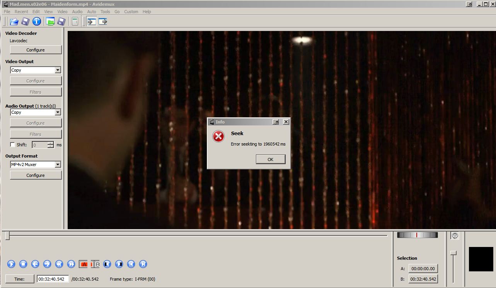Click the black audio meter thumbnail box

point(481,259)
